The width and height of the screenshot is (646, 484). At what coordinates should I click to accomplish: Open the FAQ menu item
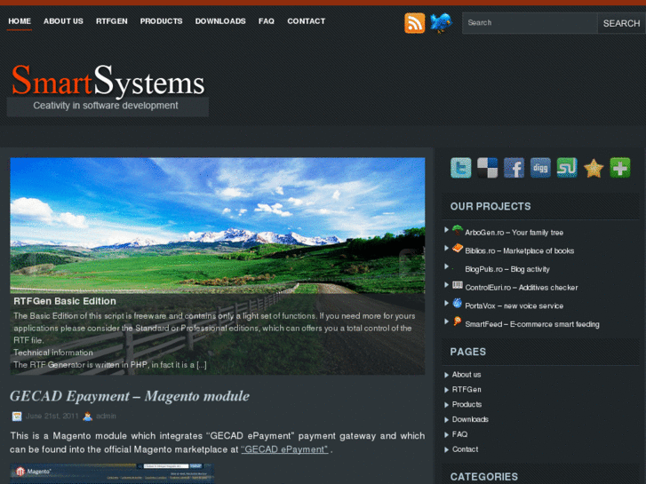point(267,21)
